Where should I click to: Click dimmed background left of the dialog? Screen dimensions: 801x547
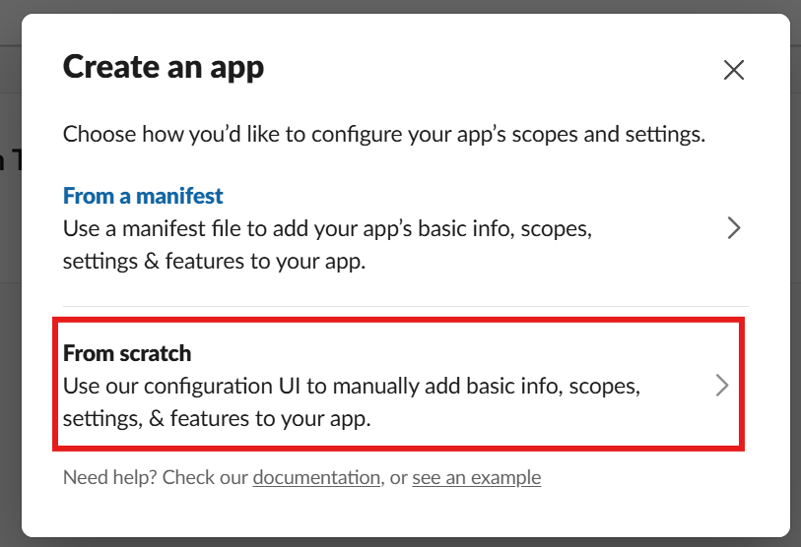point(10,295)
